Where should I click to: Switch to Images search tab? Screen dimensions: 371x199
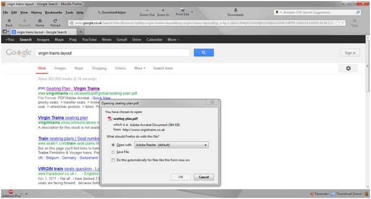tap(60, 68)
